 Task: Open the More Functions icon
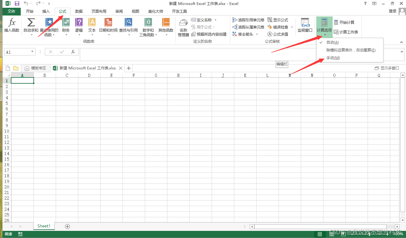point(166,23)
